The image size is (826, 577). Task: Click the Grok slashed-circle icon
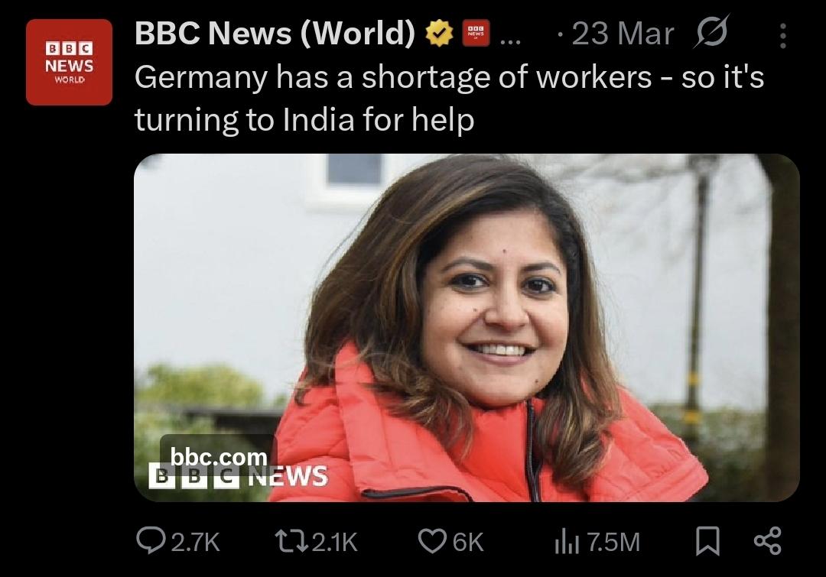pos(711,31)
